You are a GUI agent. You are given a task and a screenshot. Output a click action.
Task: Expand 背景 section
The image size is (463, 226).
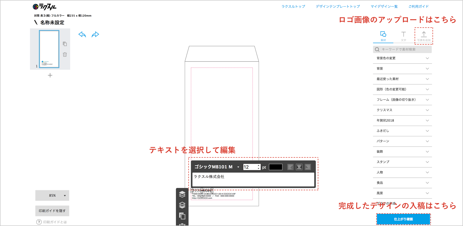pos(402,69)
